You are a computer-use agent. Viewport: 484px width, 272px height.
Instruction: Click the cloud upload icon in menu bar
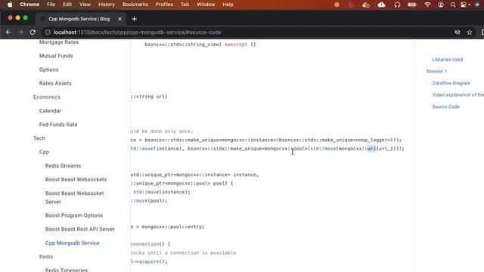point(381,5)
